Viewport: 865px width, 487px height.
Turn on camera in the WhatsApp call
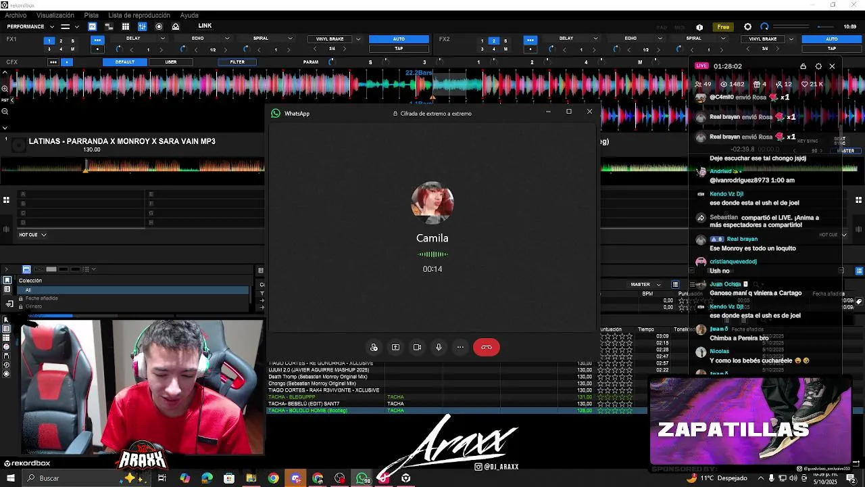417,347
